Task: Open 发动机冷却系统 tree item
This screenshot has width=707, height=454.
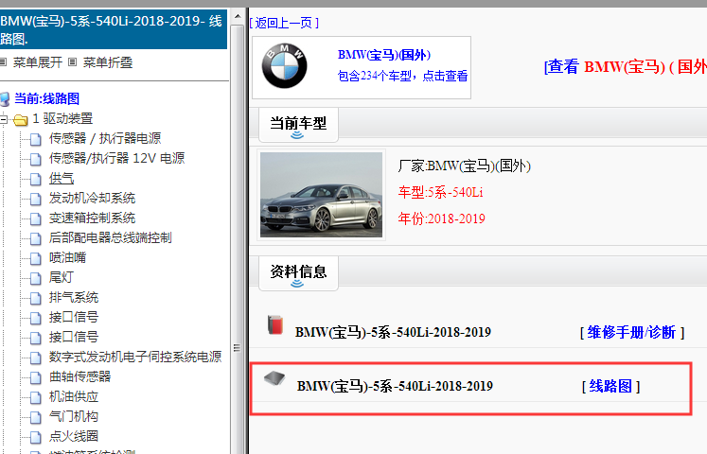Action: (x=92, y=198)
